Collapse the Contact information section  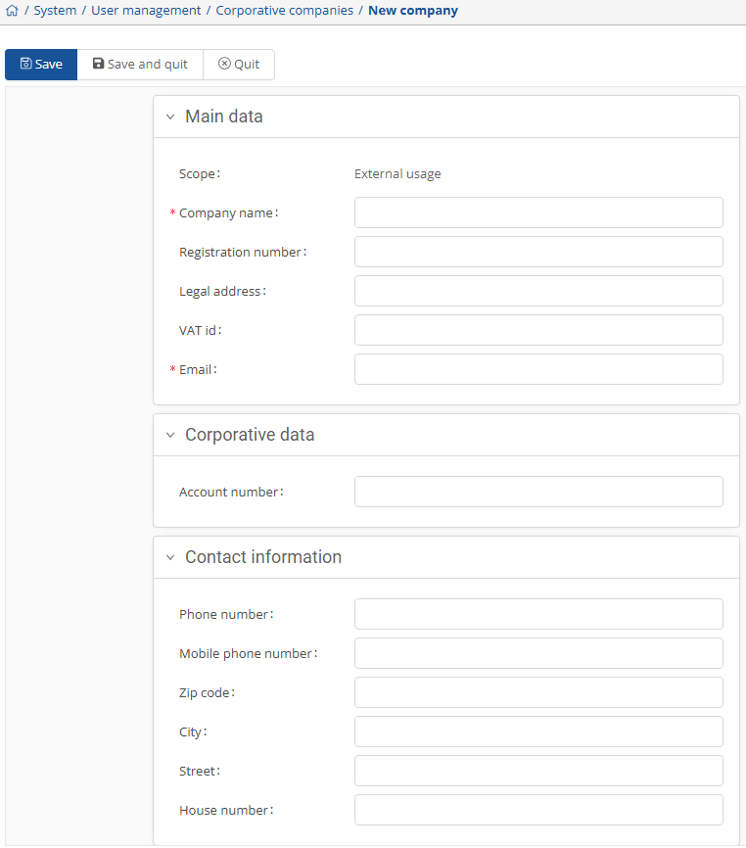coord(170,557)
